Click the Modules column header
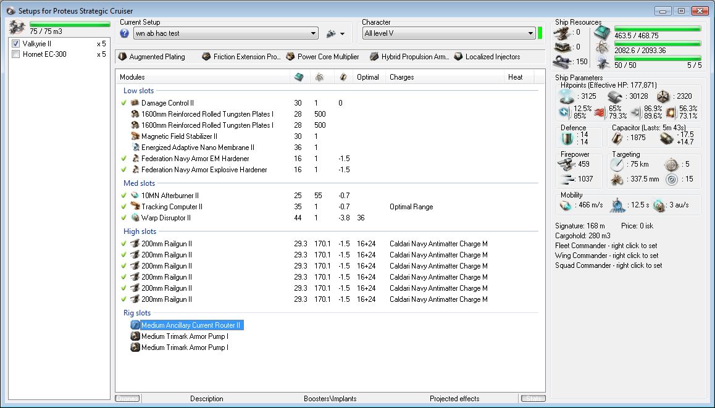715x408 pixels. click(203, 77)
